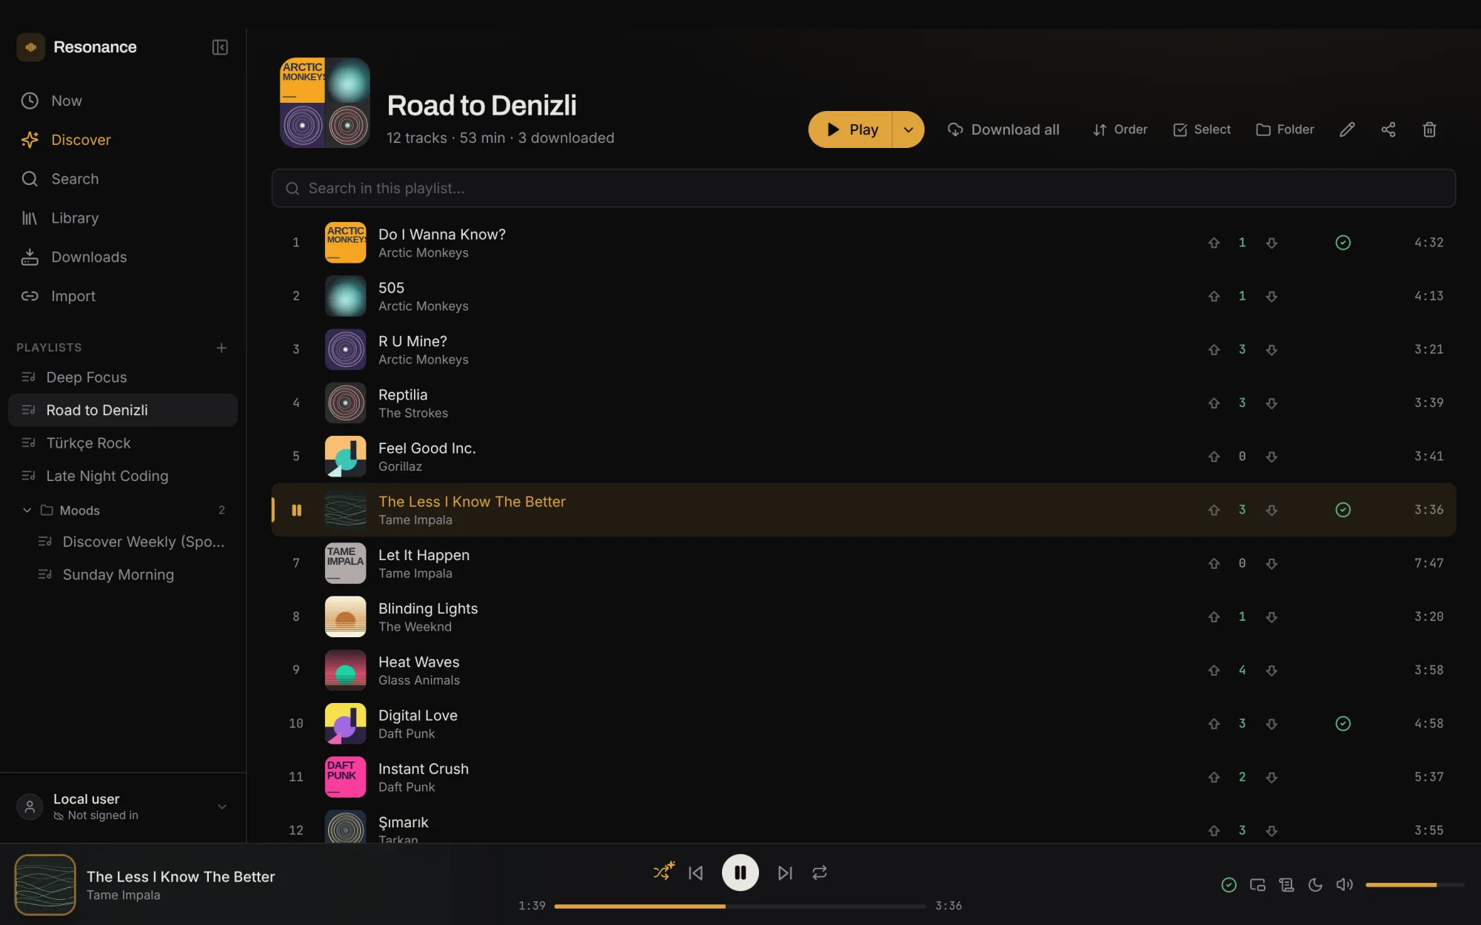This screenshot has height=925, width=1481.
Task: Skip to the next track
Action: 785,873
